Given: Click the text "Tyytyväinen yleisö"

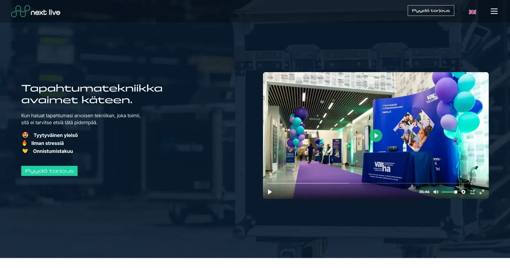Looking at the screenshot, I should (x=56, y=135).
